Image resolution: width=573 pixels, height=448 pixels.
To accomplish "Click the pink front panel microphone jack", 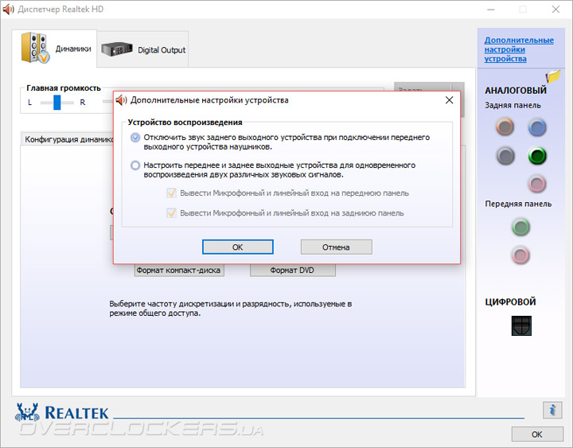I will pyautogui.click(x=520, y=255).
